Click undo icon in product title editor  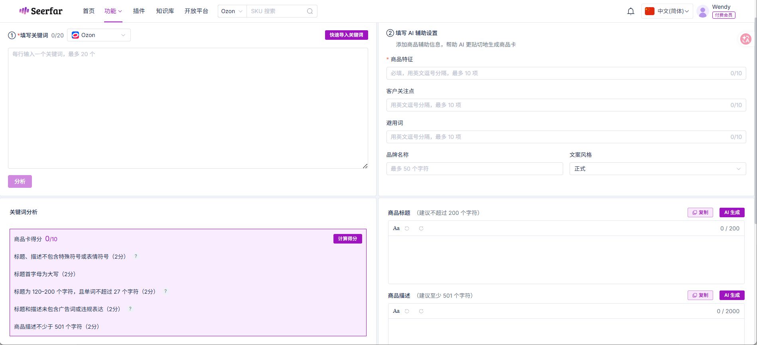click(x=407, y=228)
